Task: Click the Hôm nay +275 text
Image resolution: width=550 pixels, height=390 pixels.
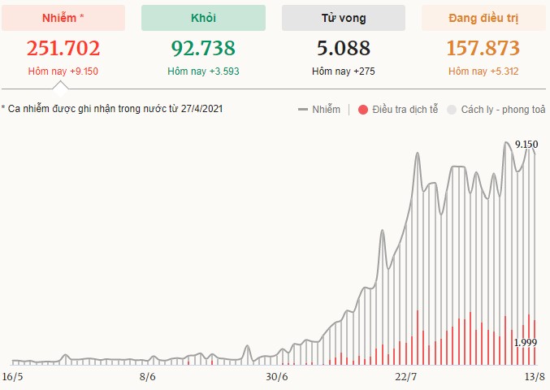Action: coord(343,71)
